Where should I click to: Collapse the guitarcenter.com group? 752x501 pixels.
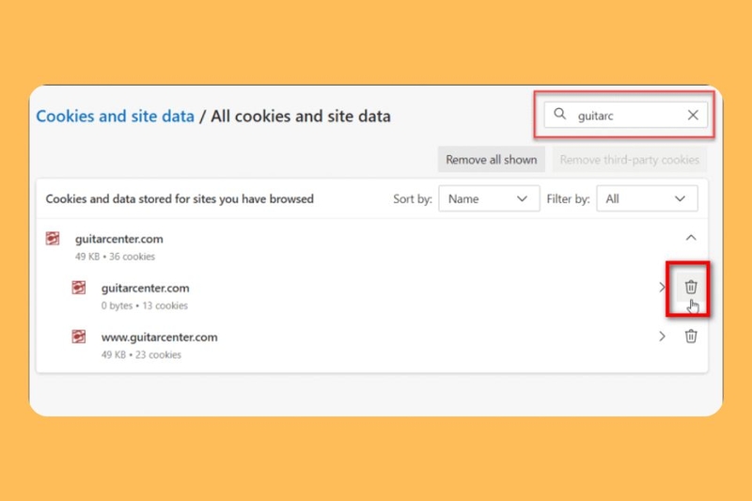pyautogui.click(x=691, y=237)
